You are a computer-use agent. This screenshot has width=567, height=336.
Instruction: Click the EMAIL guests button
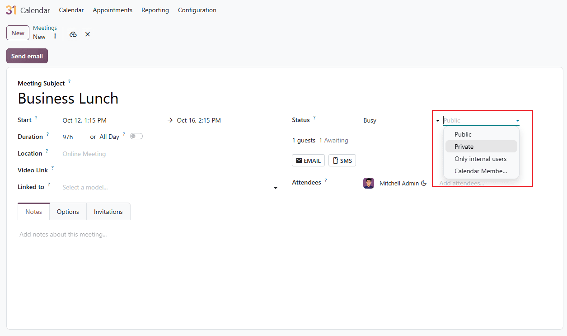309,161
